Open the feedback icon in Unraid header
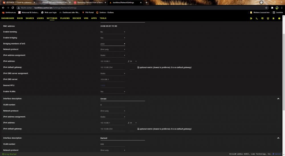Image resolution: width=285 pixels, height=156 pixels. click(x=262, y=18)
